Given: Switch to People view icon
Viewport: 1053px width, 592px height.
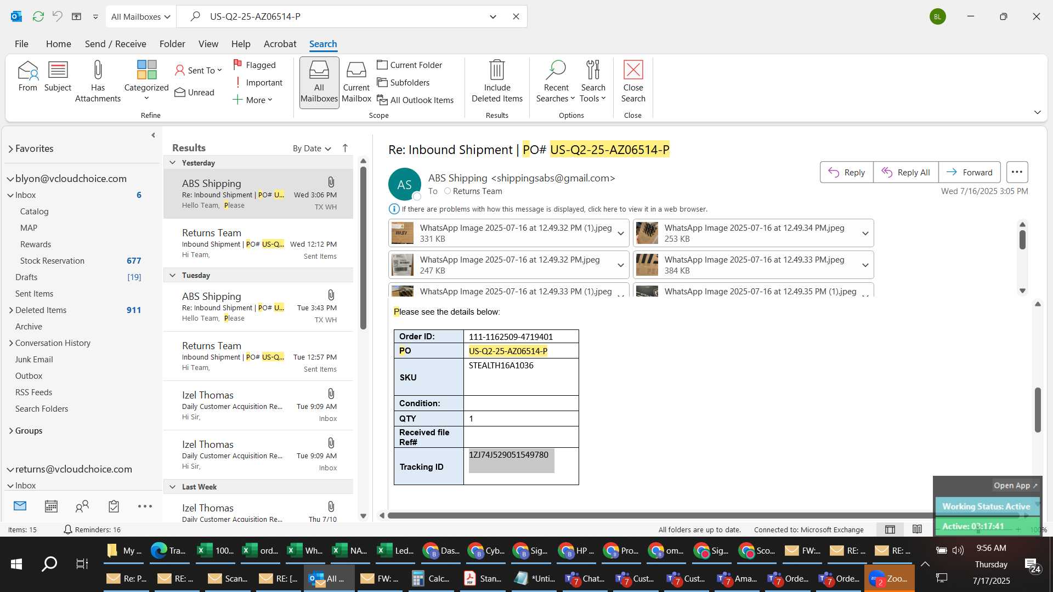Looking at the screenshot, I should coord(82,506).
